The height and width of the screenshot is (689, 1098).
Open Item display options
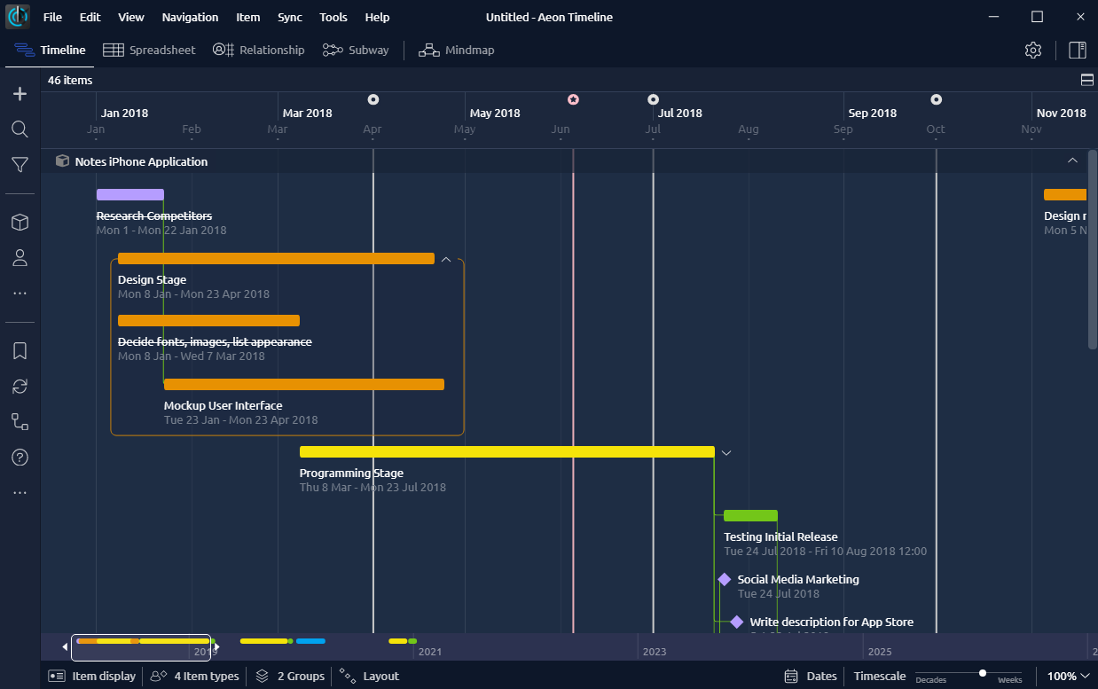(x=93, y=676)
